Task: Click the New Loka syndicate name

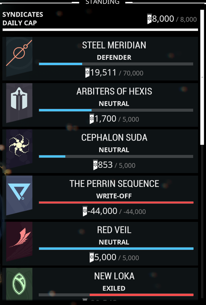Action: (114, 276)
